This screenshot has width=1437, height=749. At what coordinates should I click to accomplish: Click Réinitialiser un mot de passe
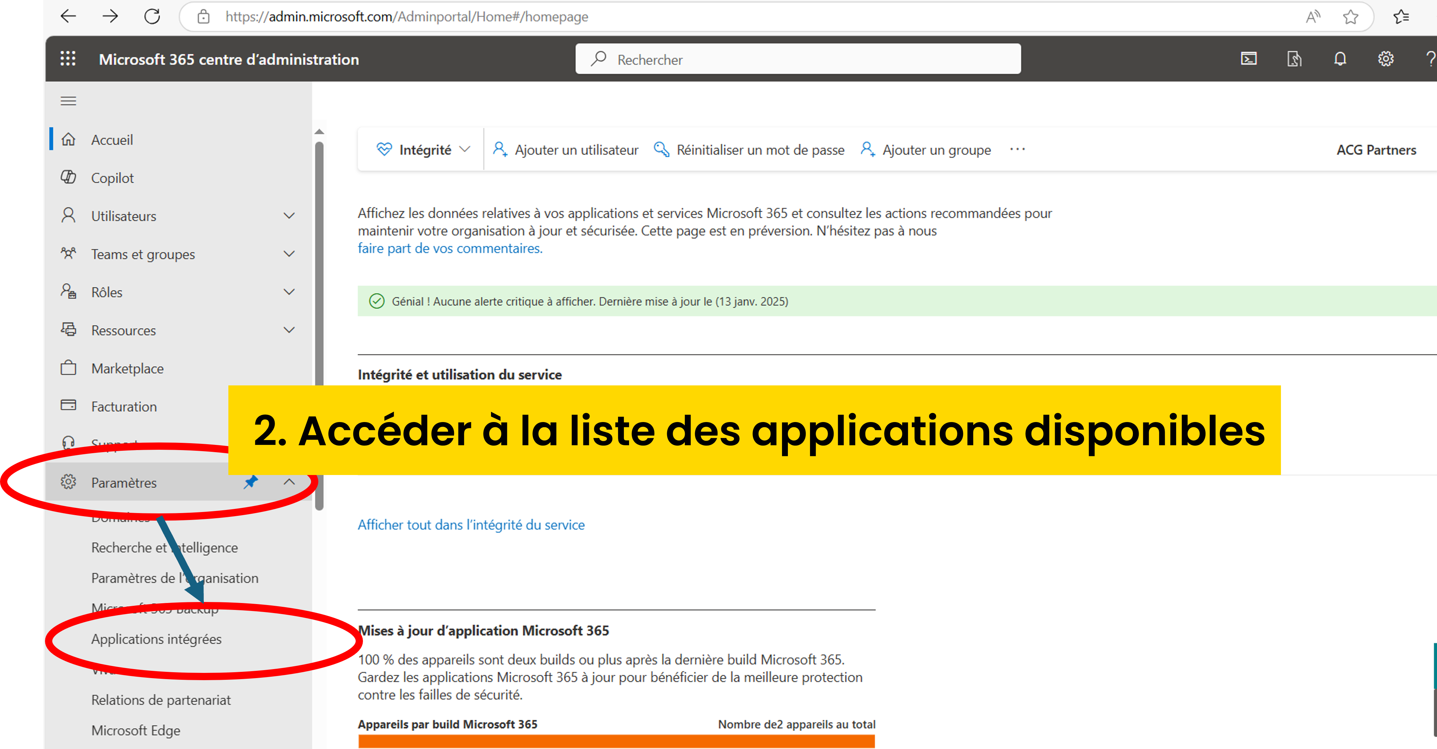(749, 149)
